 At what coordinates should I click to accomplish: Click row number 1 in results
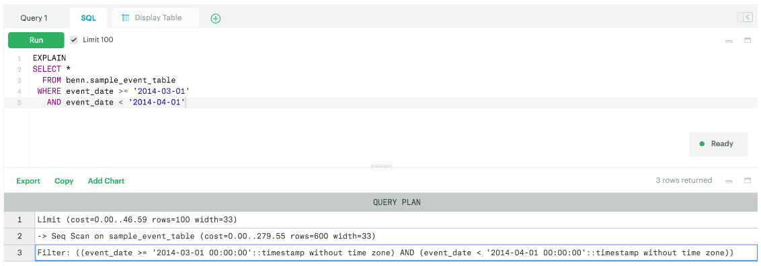tap(19, 220)
